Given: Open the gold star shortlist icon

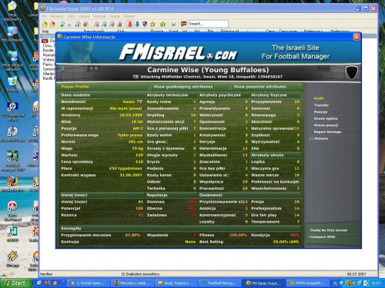Looking at the screenshot, I should click(x=152, y=24).
